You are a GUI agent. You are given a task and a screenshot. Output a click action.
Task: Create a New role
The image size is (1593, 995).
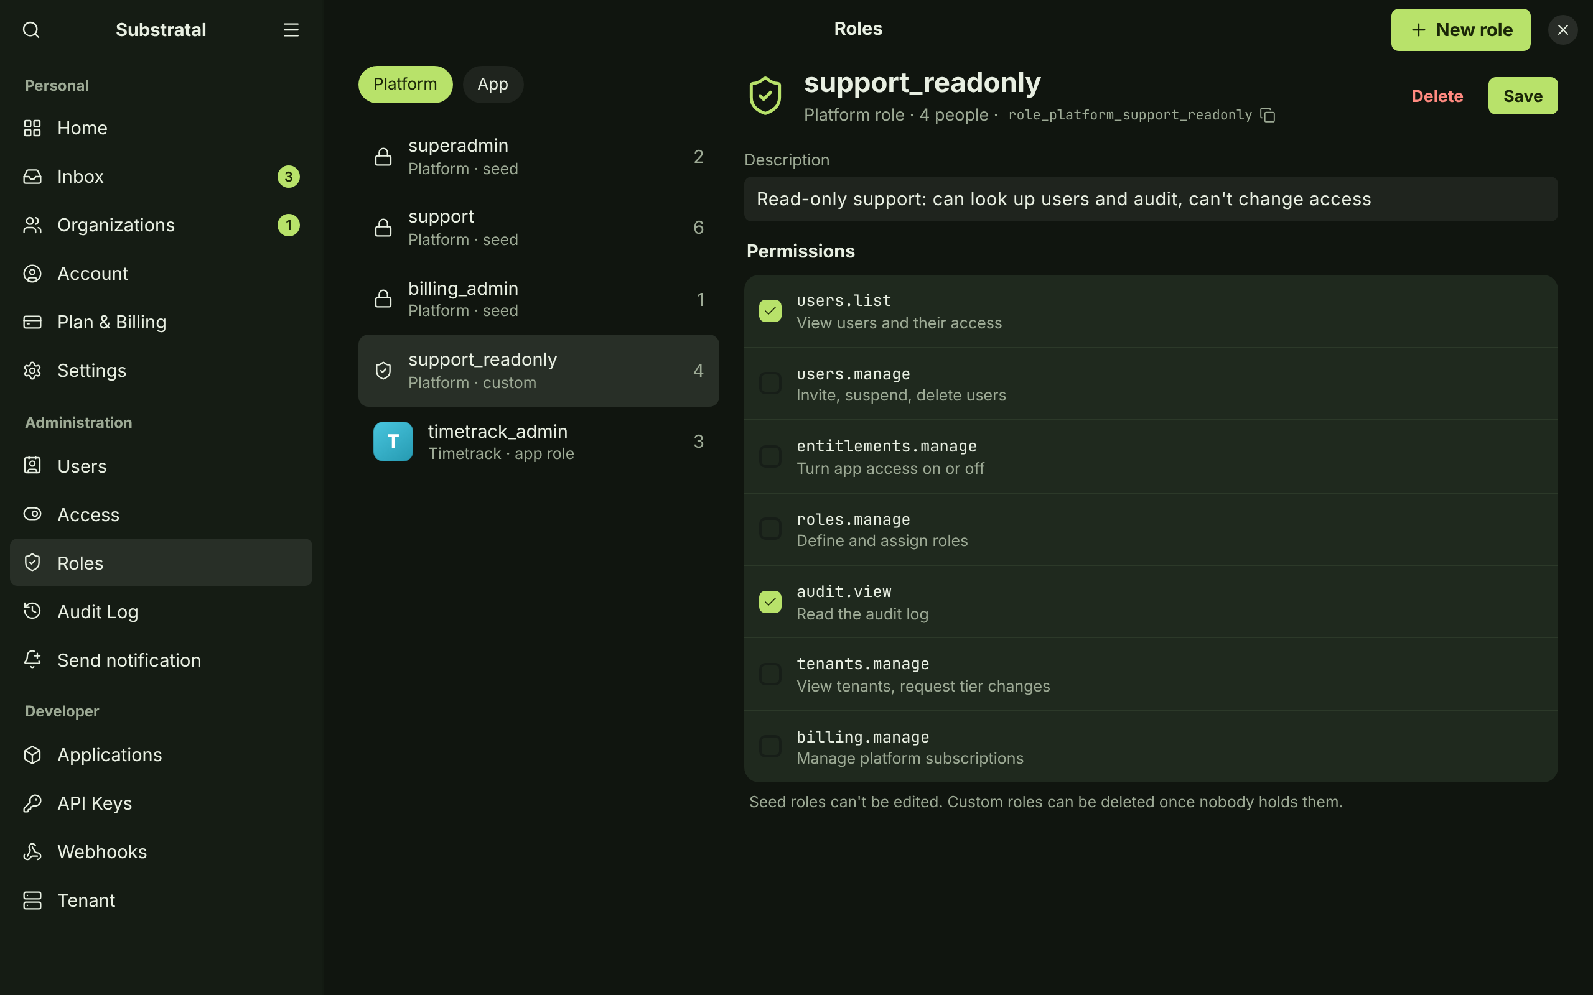[x=1460, y=30]
